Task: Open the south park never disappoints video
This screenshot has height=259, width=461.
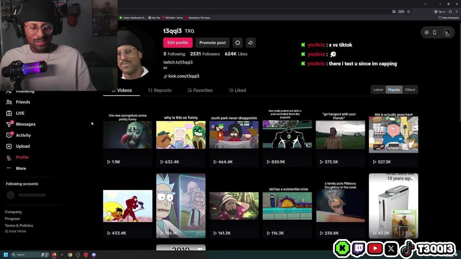Action: (x=234, y=135)
